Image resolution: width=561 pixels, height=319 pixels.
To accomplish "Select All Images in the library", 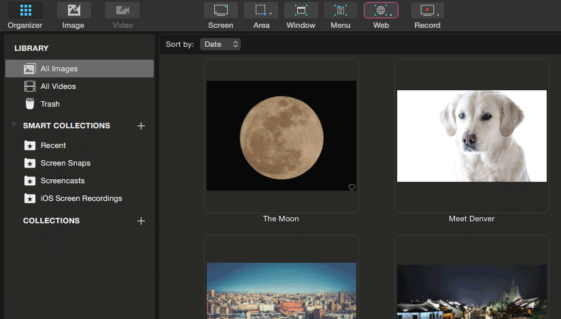I will point(80,69).
